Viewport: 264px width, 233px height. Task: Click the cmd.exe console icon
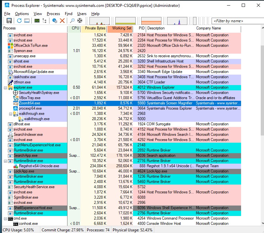[x=10, y=219]
